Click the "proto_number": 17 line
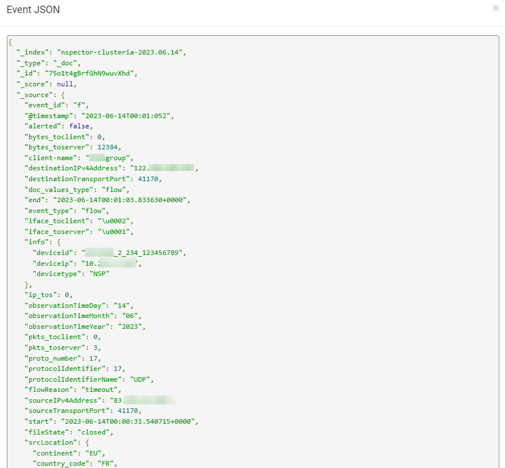 63,358
